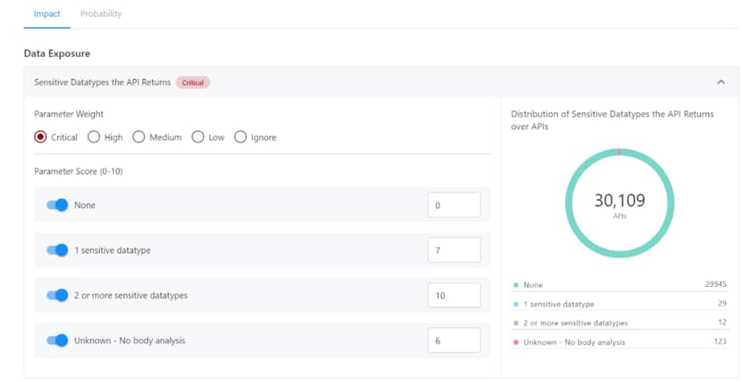Select the High weight radio button
The height and width of the screenshot is (382, 742).
94,137
